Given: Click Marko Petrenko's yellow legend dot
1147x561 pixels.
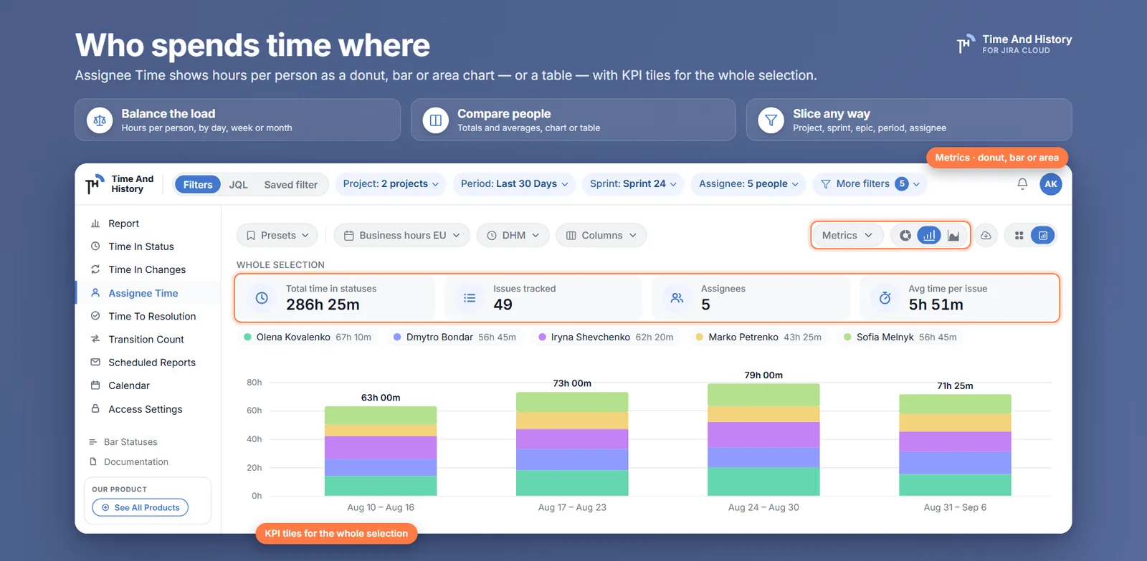Looking at the screenshot, I should (x=700, y=337).
